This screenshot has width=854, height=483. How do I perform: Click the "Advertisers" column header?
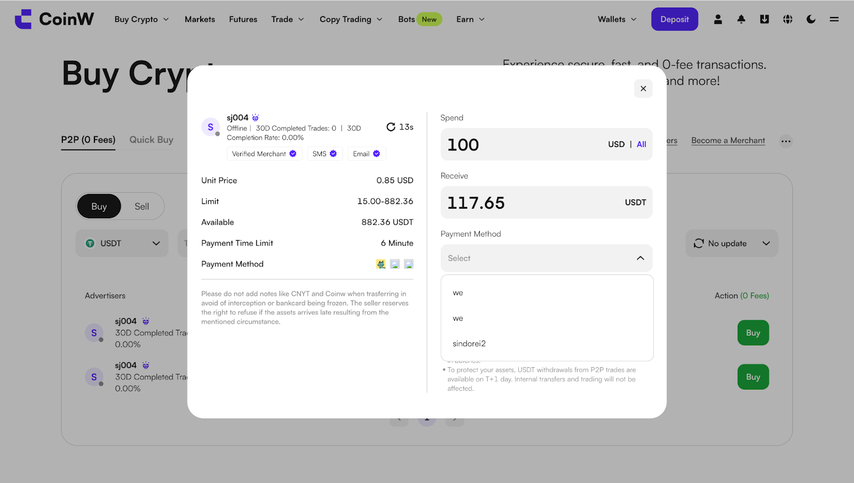(105, 296)
